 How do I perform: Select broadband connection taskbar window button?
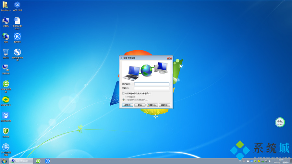(x=21, y=161)
